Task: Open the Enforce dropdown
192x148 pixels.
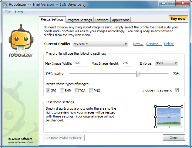Action: (x=167, y=63)
